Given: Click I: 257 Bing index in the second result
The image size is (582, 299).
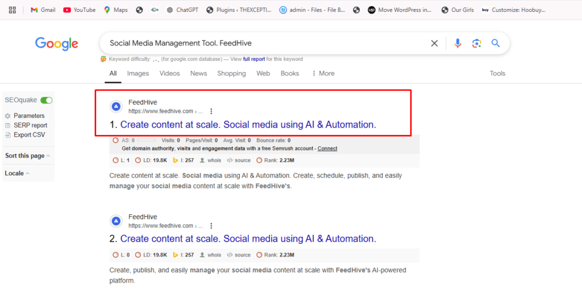Looking at the screenshot, I should click(x=184, y=255).
